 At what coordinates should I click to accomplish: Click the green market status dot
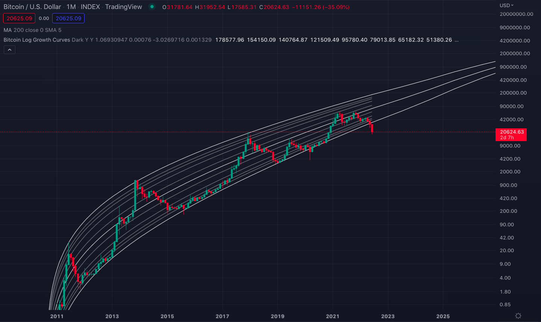pyautogui.click(x=152, y=7)
